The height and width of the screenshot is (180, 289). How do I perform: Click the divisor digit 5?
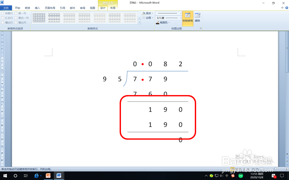120,79
